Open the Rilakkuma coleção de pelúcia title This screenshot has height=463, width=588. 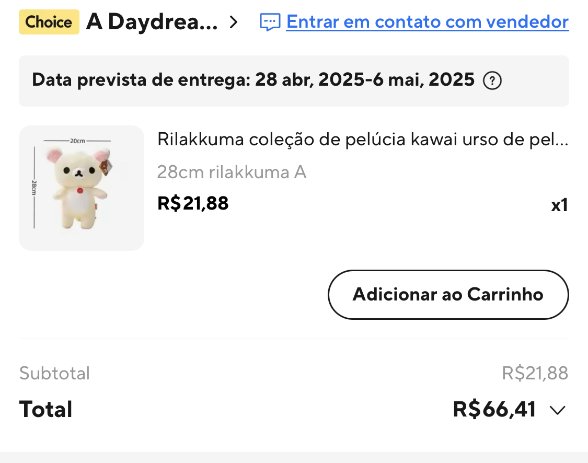(x=362, y=140)
